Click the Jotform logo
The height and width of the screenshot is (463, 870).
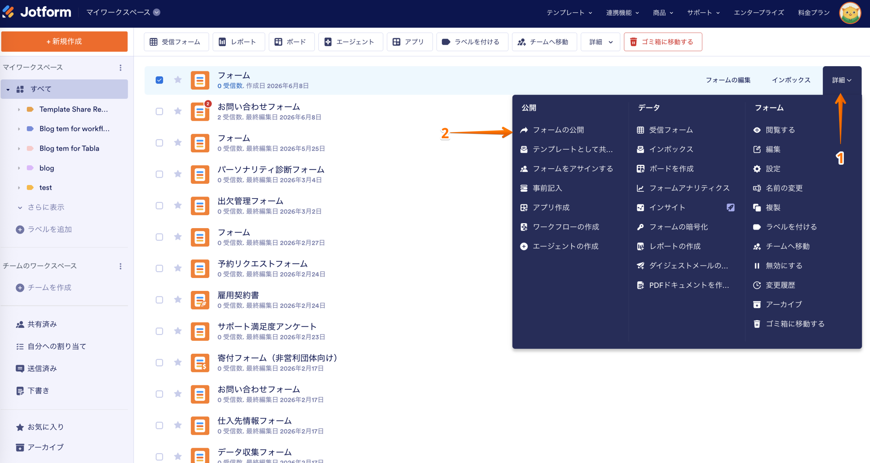pyautogui.click(x=37, y=12)
